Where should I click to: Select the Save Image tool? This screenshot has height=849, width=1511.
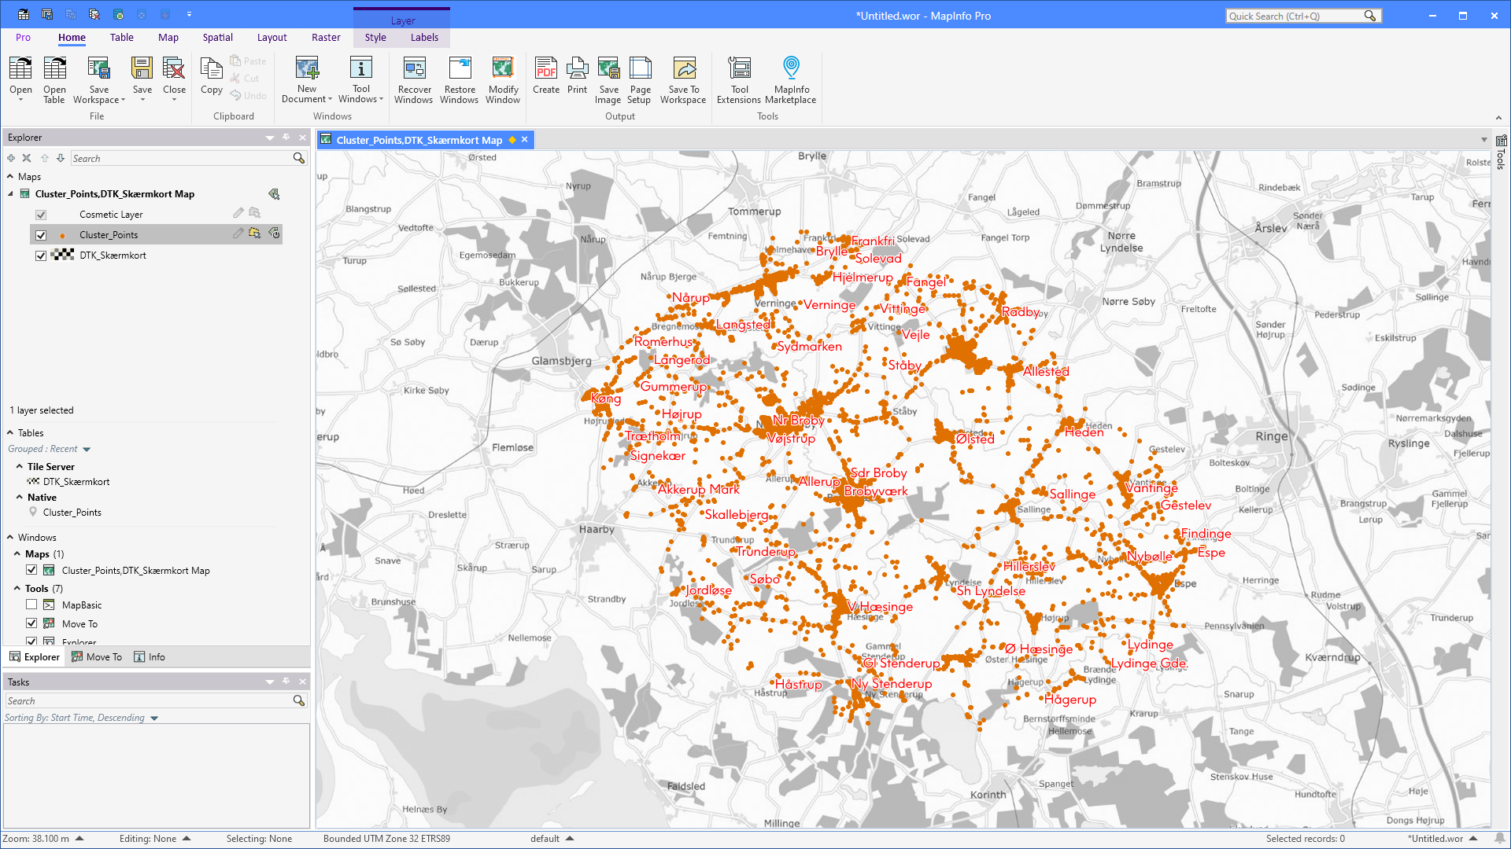pos(608,79)
